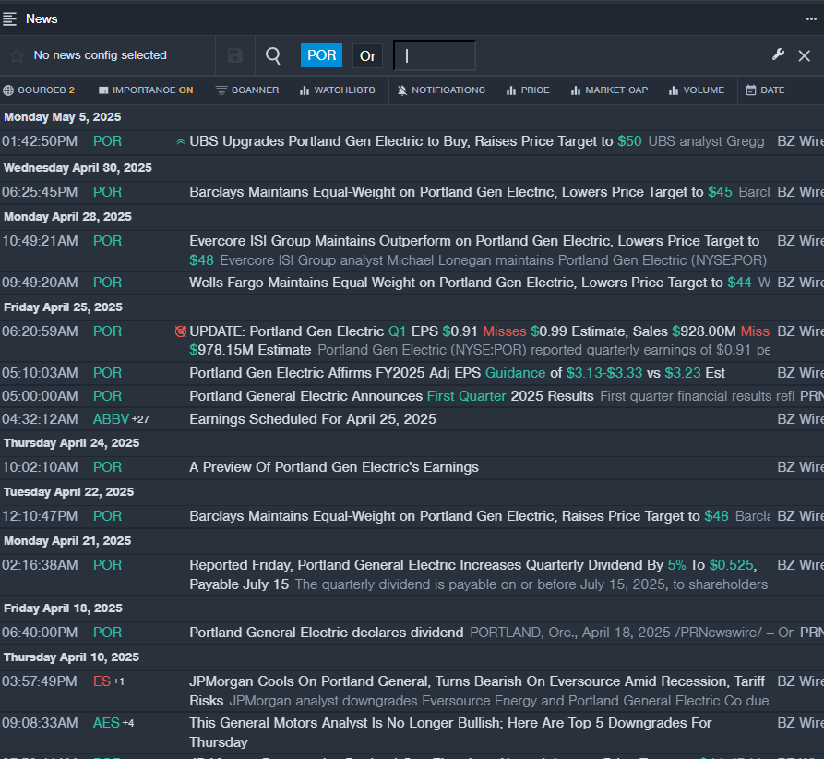Viewport: 824px width, 759px height.
Task: Click the 12:10:47PM timestamp
Action: click(40, 516)
